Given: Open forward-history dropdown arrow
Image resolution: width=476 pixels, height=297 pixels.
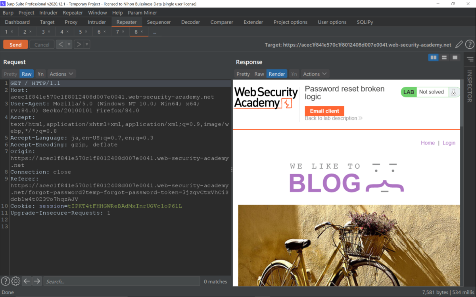Looking at the screenshot, I should click(x=87, y=44).
